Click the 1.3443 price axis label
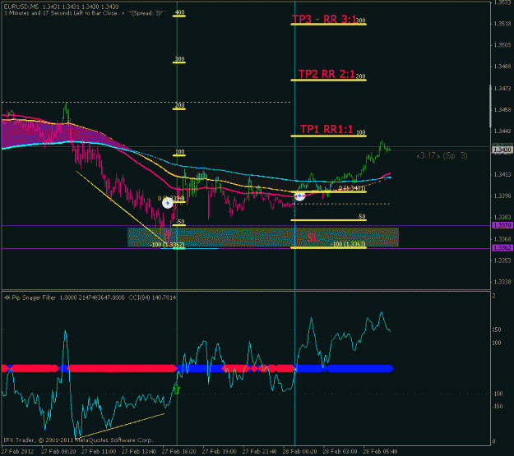 tap(502, 131)
